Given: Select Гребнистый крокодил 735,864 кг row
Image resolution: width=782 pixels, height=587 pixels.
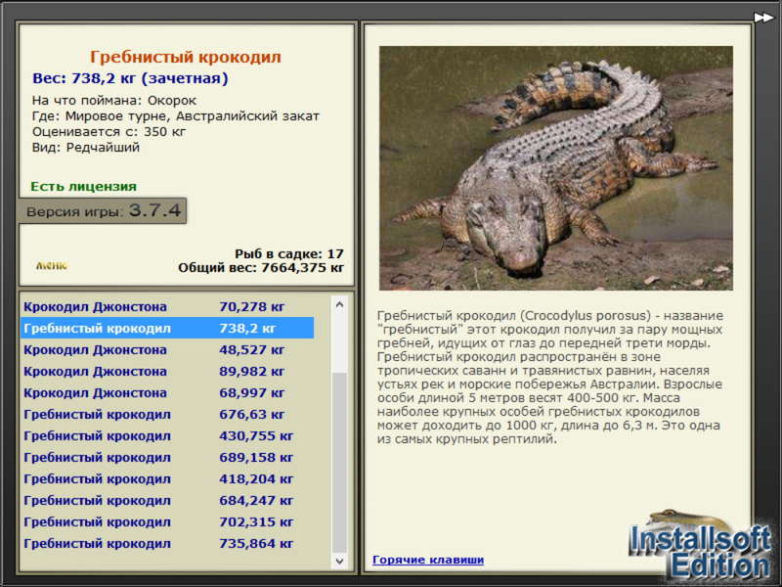Looking at the screenshot, I should pos(167,543).
